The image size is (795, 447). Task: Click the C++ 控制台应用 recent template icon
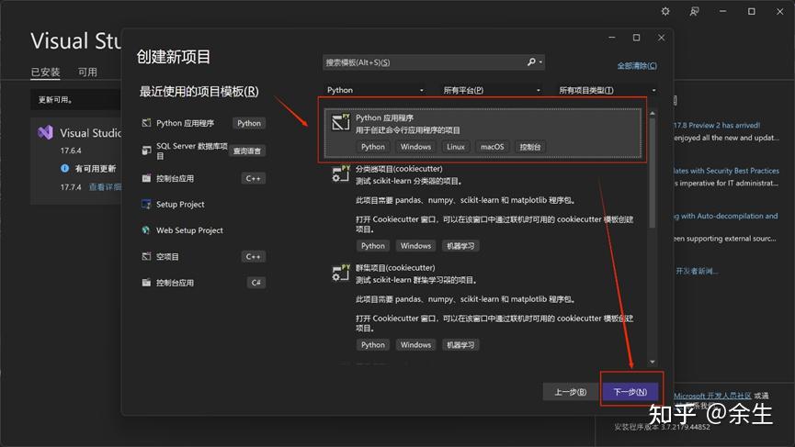pos(146,178)
